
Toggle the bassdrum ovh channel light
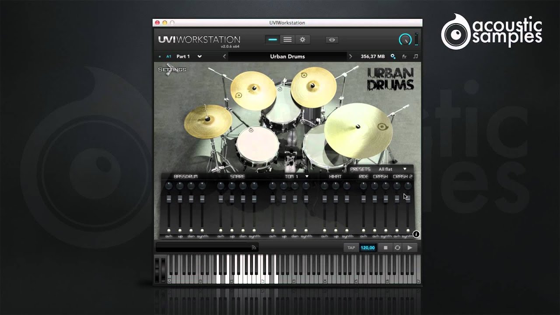click(168, 230)
